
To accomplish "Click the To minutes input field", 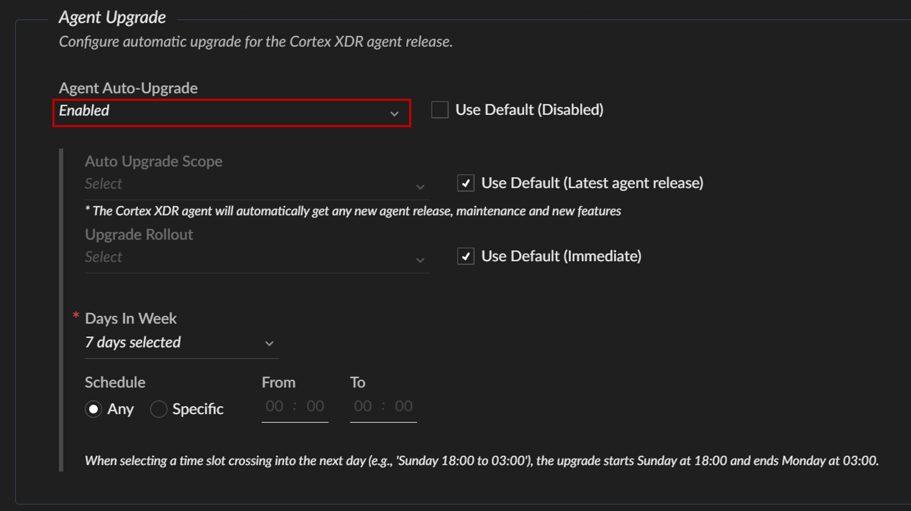I will click(x=403, y=406).
